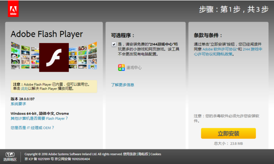Open the 了解更多信息 link
Image resolution: width=274 pixels, height=164 pixels.
[122, 85]
